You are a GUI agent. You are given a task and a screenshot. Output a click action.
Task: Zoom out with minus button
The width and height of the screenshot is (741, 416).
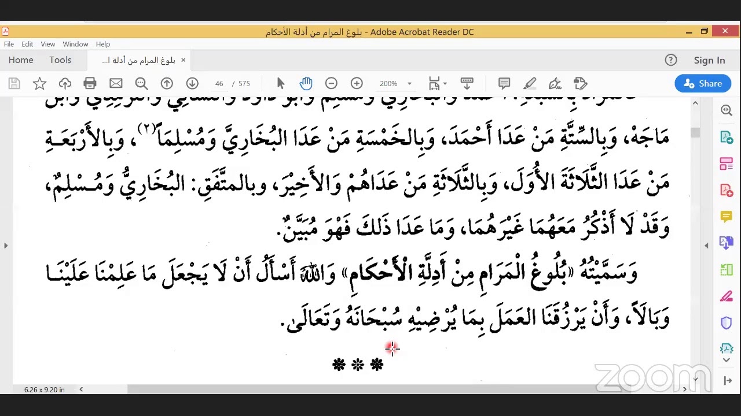coord(331,84)
